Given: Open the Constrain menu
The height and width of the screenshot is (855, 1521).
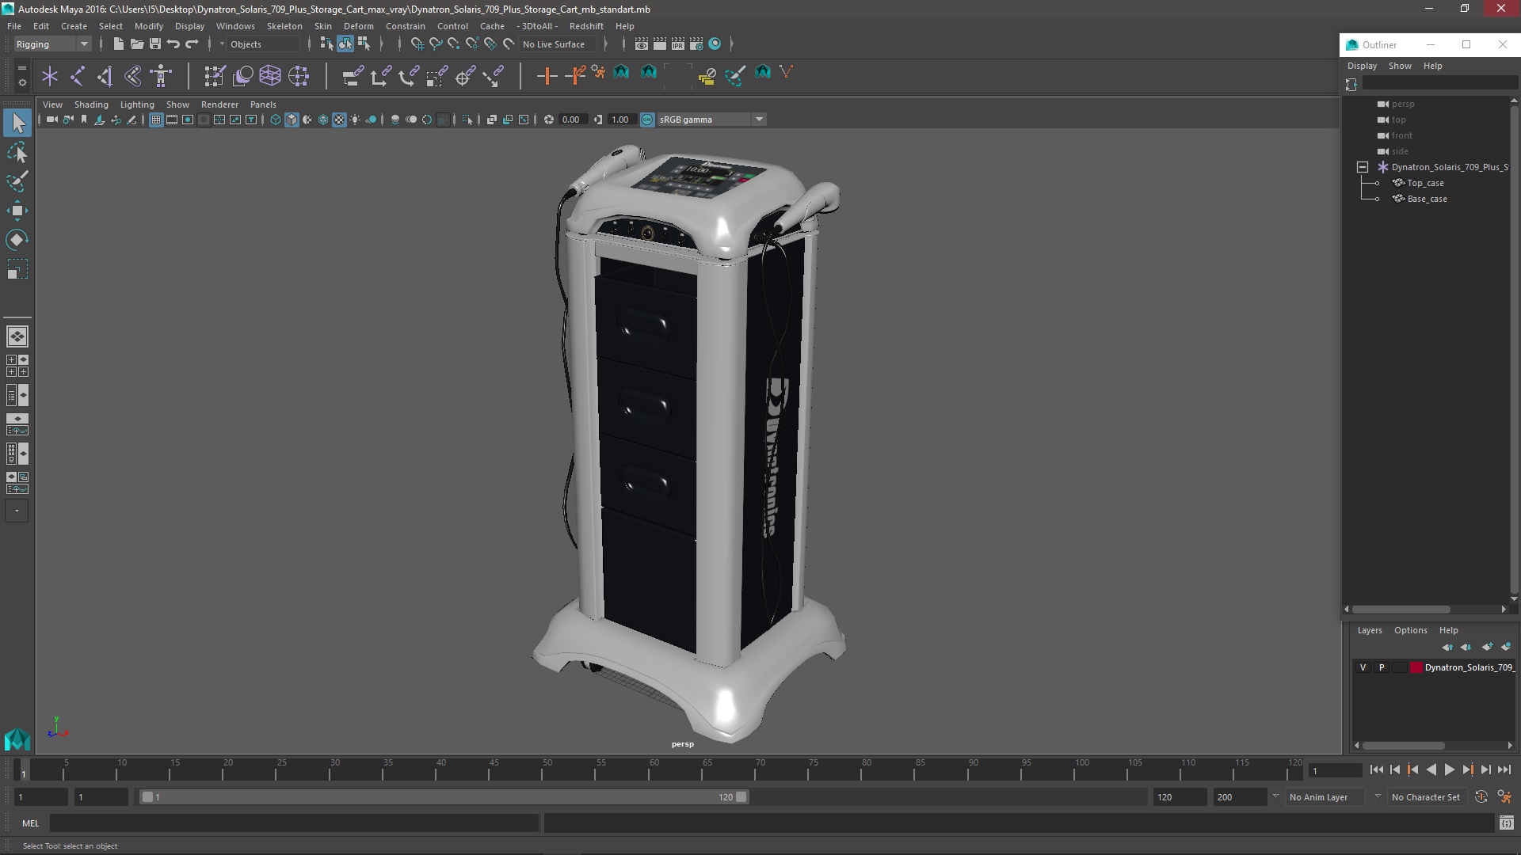Looking at the screenshot, I should pos(406,26).
